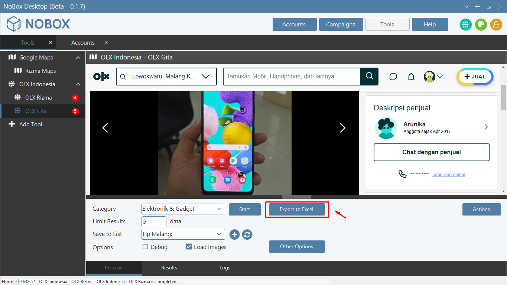Collapse the Google Maps tree section
This screenshot has height=285, width=507.
click(x=78, y=58)
